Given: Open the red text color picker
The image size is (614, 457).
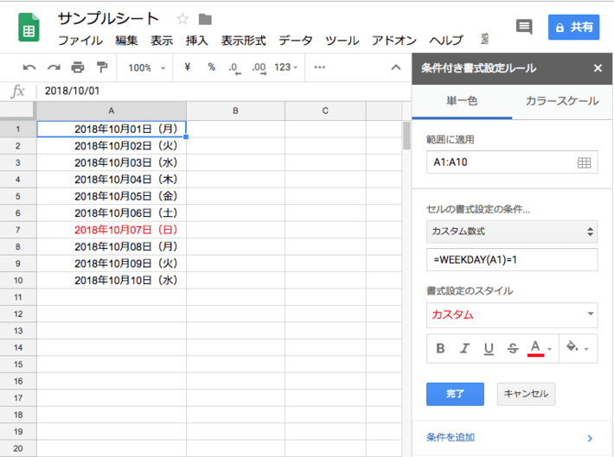Looking at the screenshot, I should point(539,349).
